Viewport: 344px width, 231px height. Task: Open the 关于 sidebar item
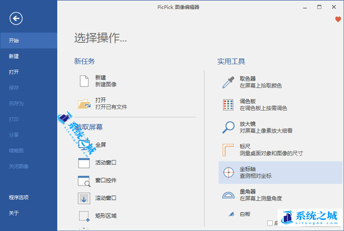coord(29,213)
